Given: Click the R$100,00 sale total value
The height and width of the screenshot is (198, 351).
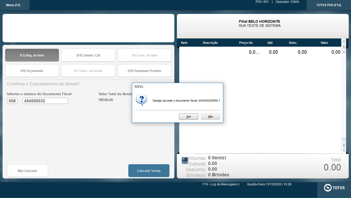Looking at the screenshot, I should (x=106, y=100).
